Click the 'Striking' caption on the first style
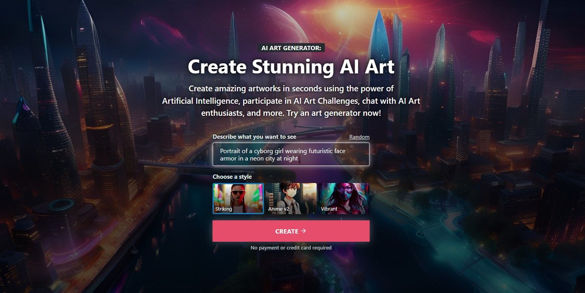The height and width of the screenshot is (293, 585). (224, 209)
